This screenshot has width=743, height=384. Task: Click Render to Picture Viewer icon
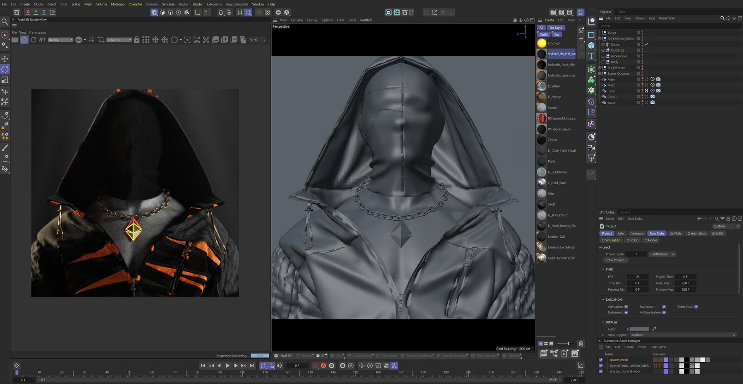[561, 12]
